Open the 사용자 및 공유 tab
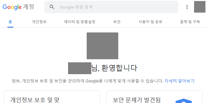 tap(150, 22)
